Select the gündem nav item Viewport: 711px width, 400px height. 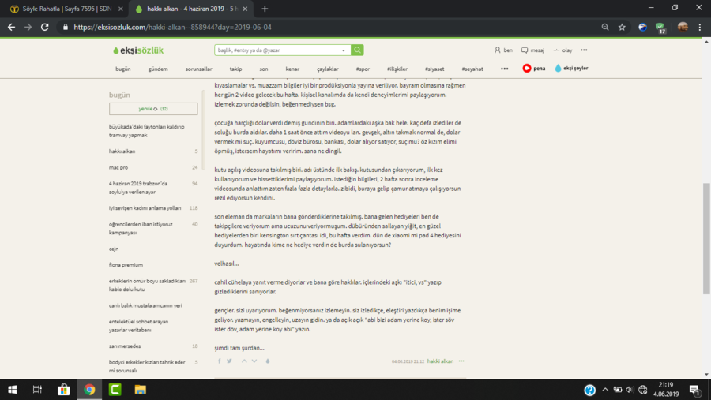tap(158, 69)
